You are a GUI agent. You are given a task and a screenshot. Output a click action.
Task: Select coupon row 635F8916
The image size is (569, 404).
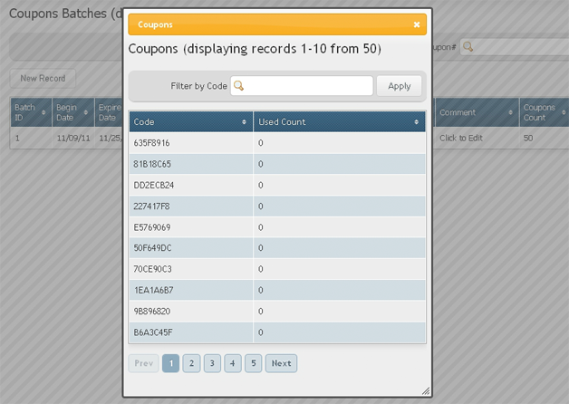pos(190,143)
